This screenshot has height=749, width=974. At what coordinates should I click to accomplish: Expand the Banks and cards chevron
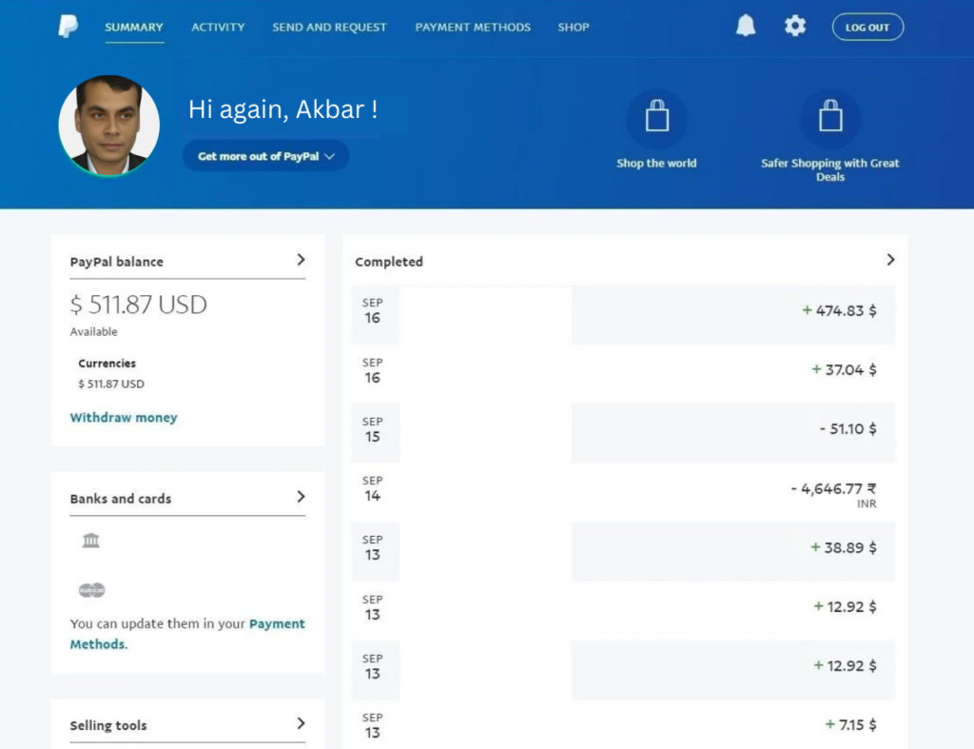301,497
